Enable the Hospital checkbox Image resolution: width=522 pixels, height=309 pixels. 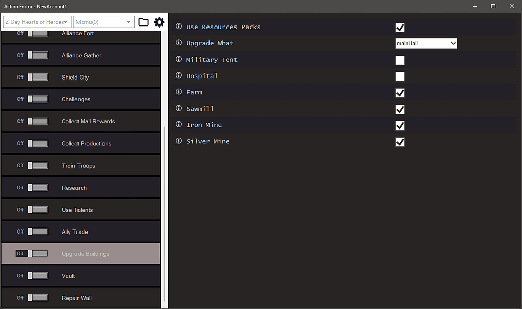[400, 76]
